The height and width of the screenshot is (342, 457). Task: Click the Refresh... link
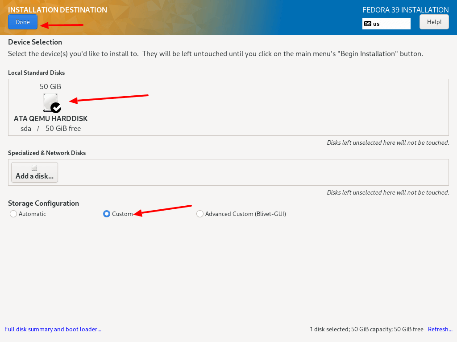click(x=440, y=329)
